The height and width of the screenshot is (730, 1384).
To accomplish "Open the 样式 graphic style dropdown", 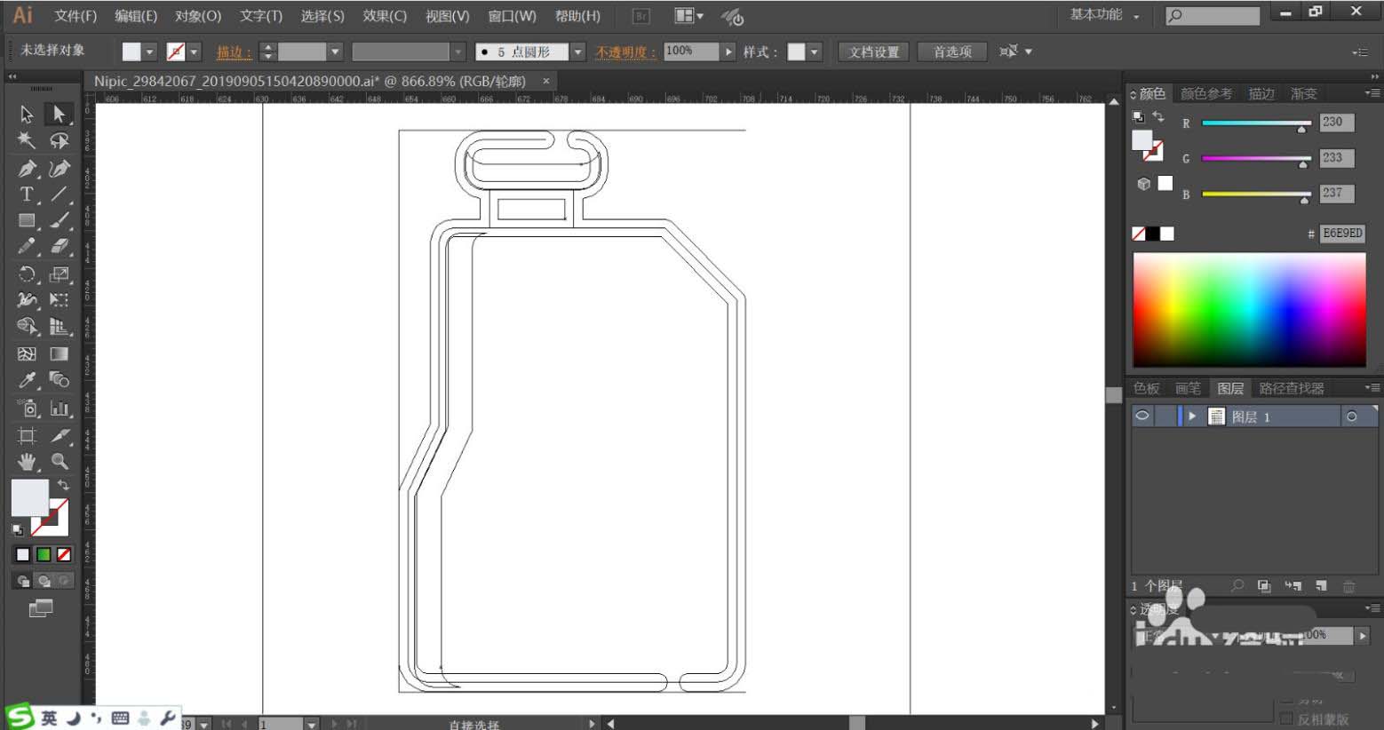I will pyautogui.click(x=814, y=52).
